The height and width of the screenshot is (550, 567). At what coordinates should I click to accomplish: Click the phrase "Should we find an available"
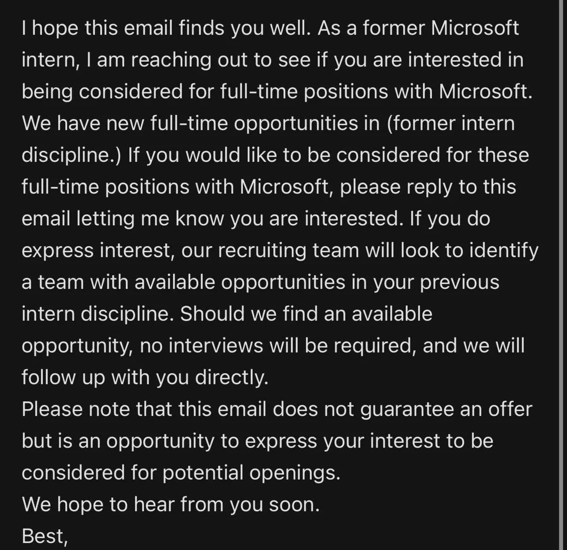(306, 314)
